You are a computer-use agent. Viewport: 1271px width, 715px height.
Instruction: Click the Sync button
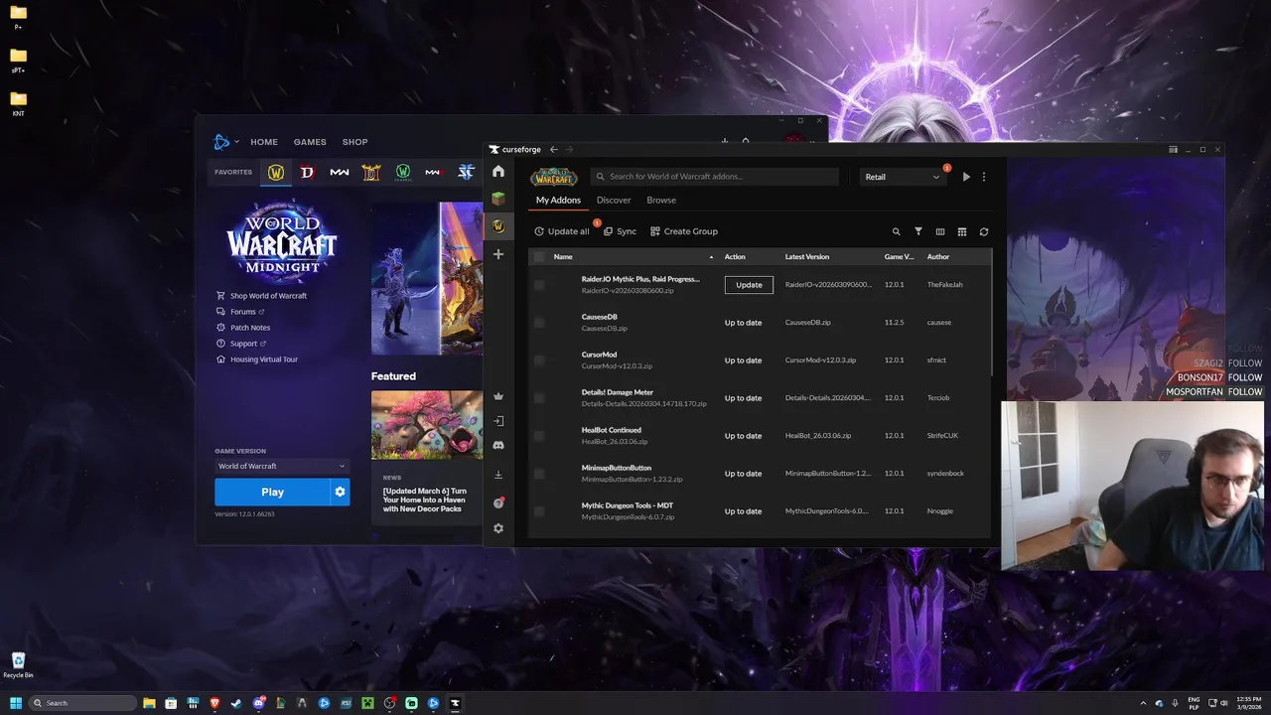(621, 231)
